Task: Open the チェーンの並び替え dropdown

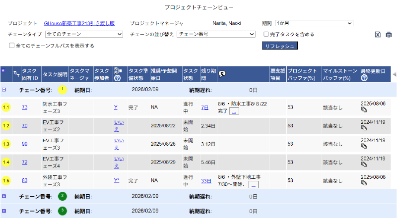Action: tap(216, 35)
